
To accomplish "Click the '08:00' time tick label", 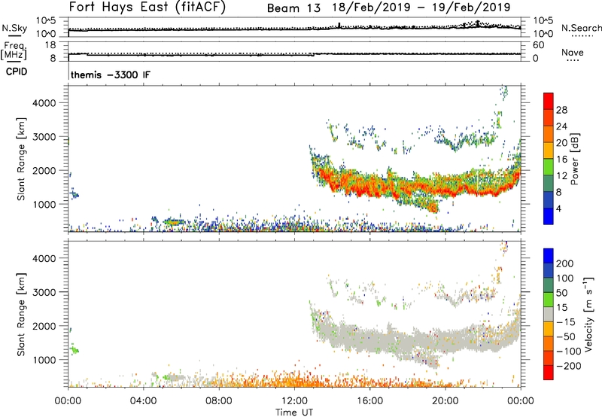I will [218, 401].
